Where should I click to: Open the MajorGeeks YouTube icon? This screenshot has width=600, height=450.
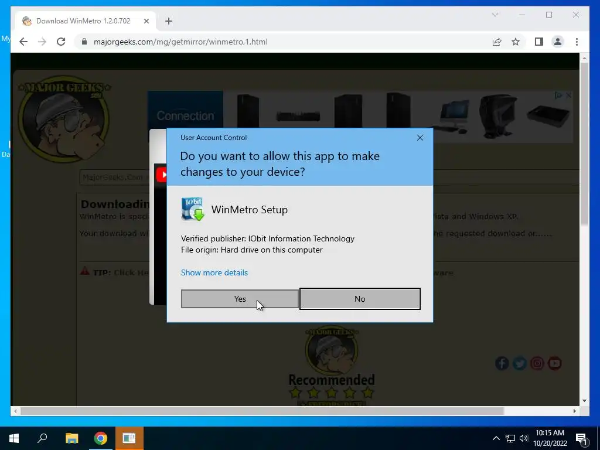[554, 363]
